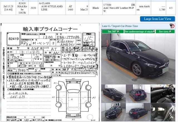This screenshot has width=178, height=122.
Task: Click the 4.5 grade cell
Action: coord(170,8)
